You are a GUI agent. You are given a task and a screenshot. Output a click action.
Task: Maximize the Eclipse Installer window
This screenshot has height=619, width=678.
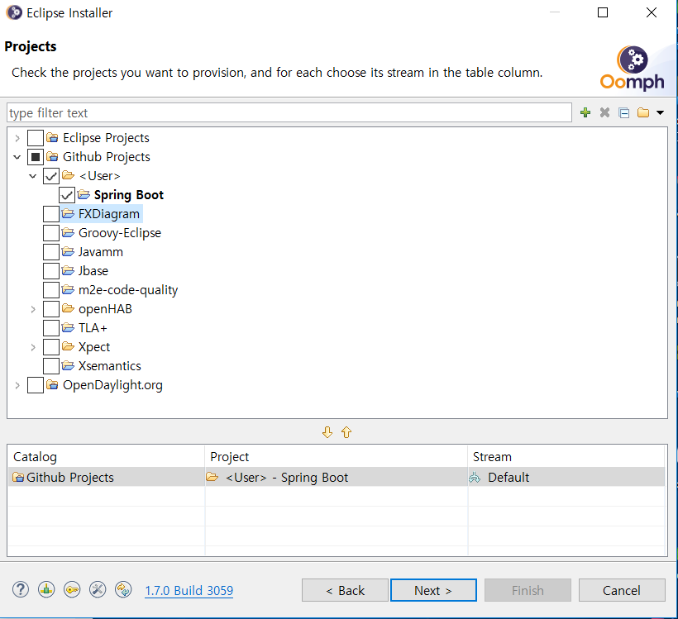[x=603, y=12]
